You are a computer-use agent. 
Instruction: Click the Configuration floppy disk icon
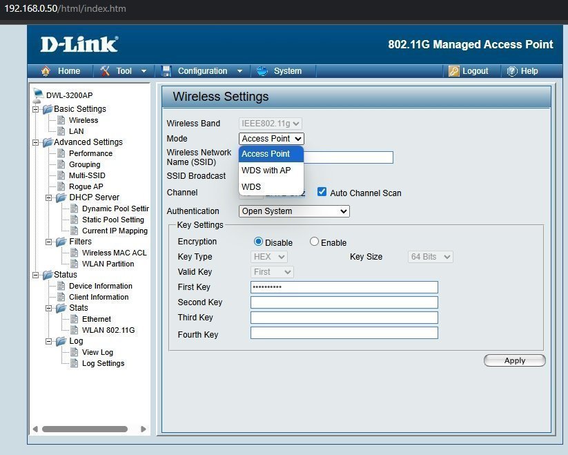[166, 71]
